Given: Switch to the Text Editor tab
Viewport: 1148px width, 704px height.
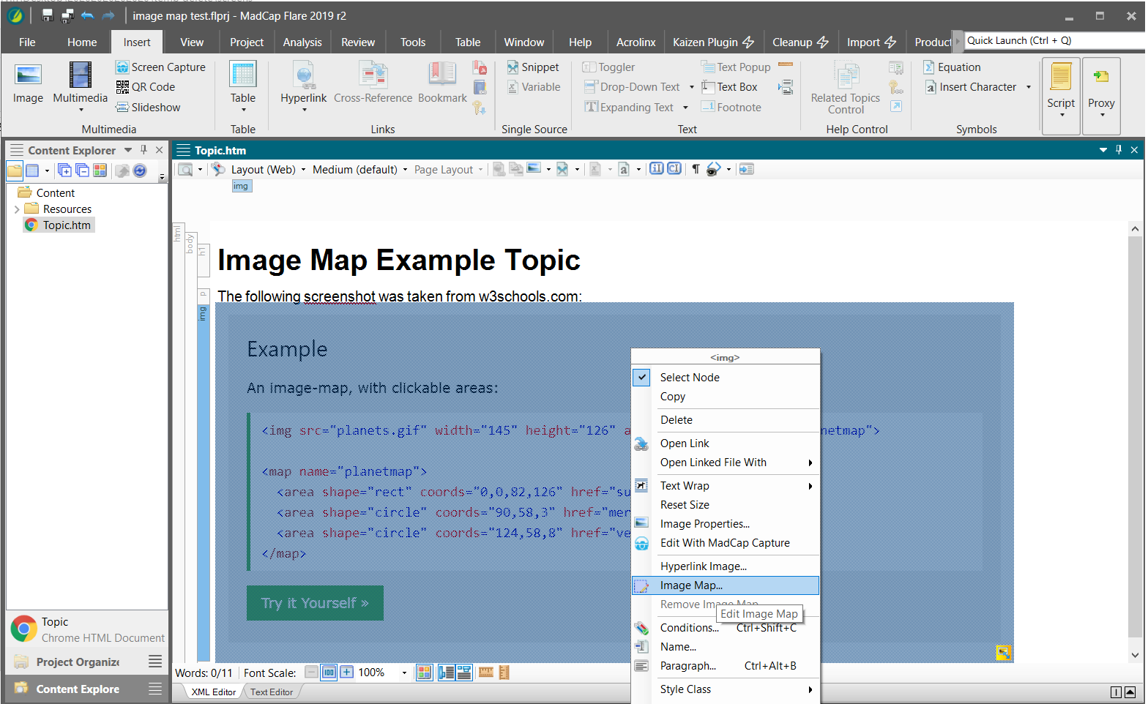Looking at the screenshot, I should pyautogui.click(x=272, y=692).
